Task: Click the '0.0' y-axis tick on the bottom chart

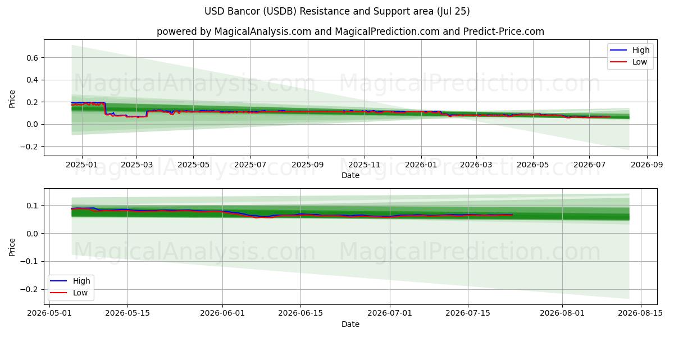Action: coord(32,234)
